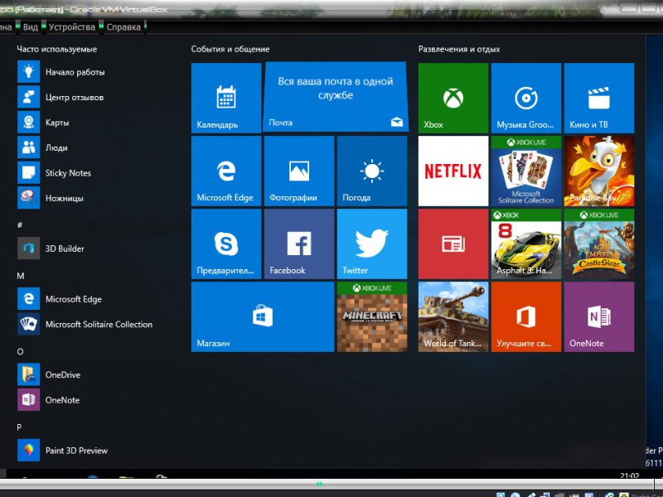Open the Фотографии tile
This screenshot has width=663, height=497.
coord(299,171)
